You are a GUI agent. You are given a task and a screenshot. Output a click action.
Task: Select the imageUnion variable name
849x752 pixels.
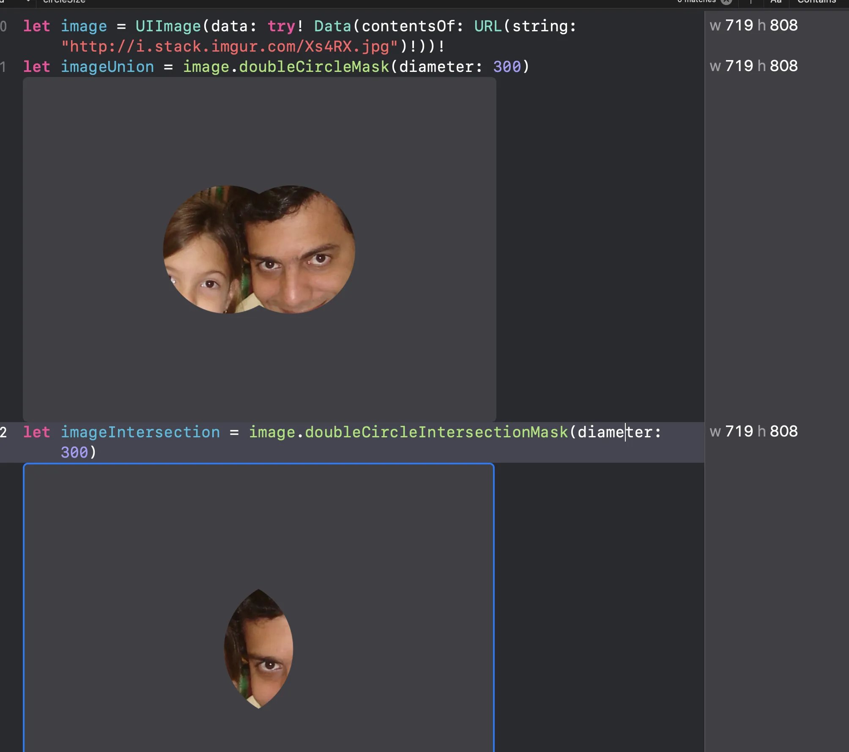pyautogui.click(x=107, y=67)
